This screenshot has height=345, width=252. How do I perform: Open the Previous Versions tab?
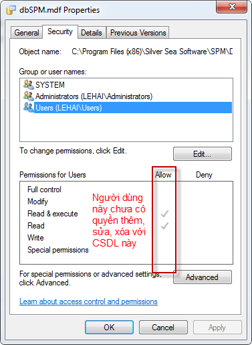(x=138, y=33)
